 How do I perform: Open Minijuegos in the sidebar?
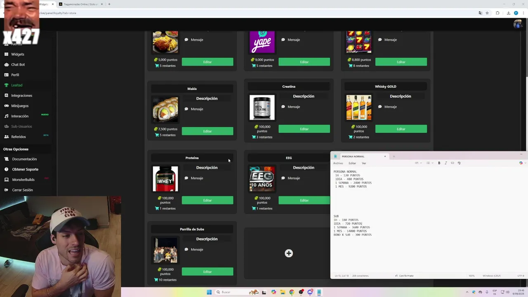pos(20,106)
